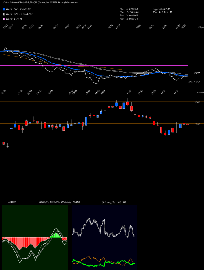Image resolution: width=204 pixels, height=270 pixels.
Task: Click the horizontal magenta DOW PT line
Action: coord(94,65)
